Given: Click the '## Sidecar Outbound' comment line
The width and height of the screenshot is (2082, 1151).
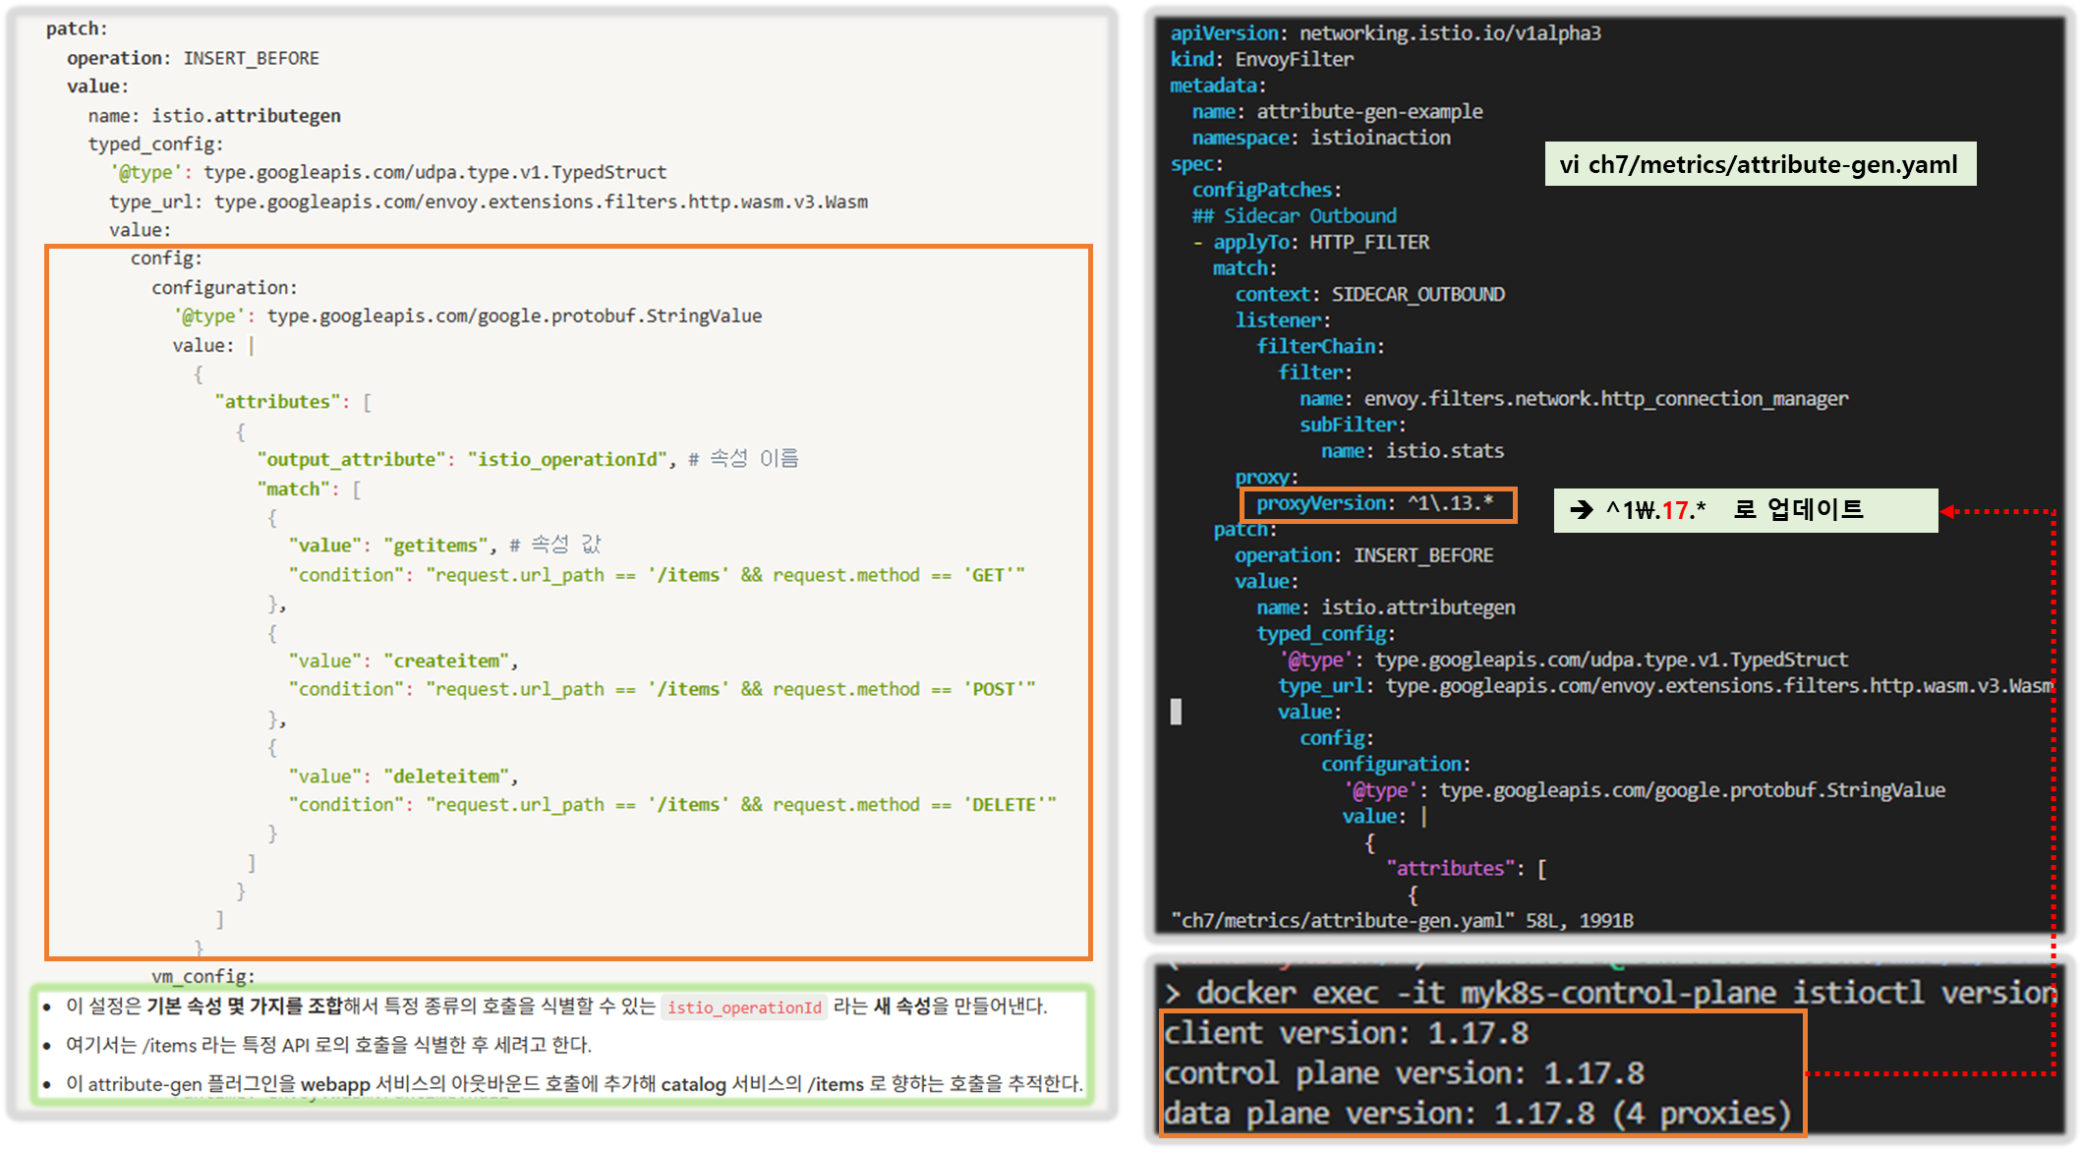Looking at the screenshot, I should point(1294,216).
